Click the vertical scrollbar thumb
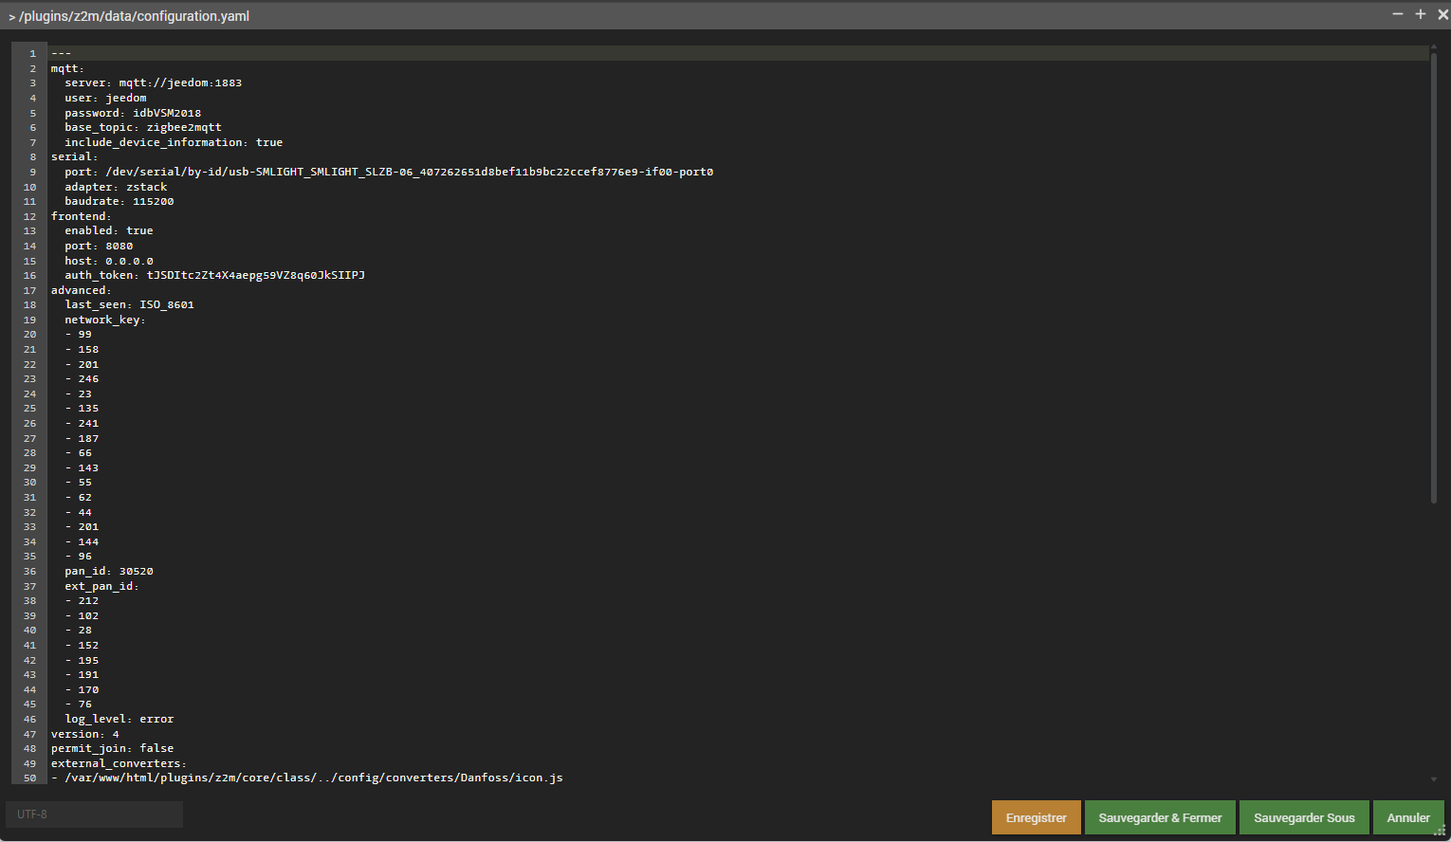The width and height of the screenshot is (1451, 842). coord(1433,277)
